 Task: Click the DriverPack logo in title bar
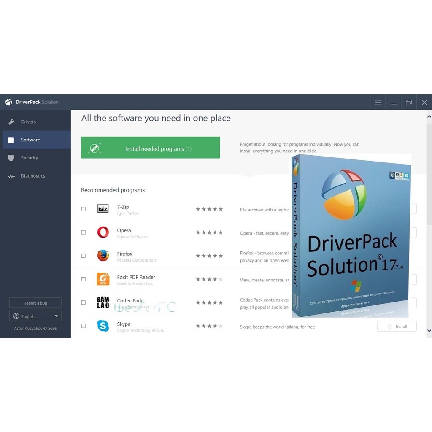pos(9,102)
